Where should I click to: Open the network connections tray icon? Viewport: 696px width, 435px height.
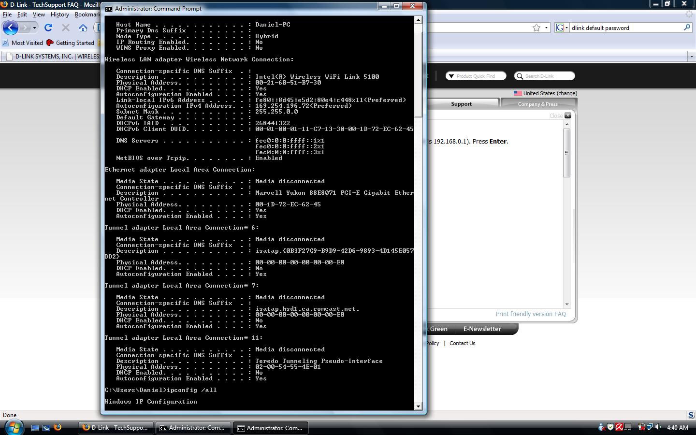coord(650,427)
